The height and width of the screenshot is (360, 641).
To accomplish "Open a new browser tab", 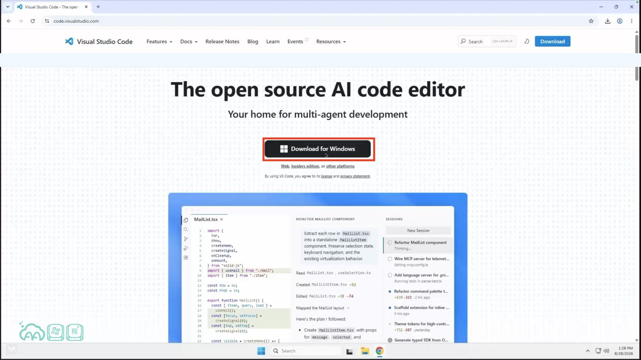I will click(98, 7).
